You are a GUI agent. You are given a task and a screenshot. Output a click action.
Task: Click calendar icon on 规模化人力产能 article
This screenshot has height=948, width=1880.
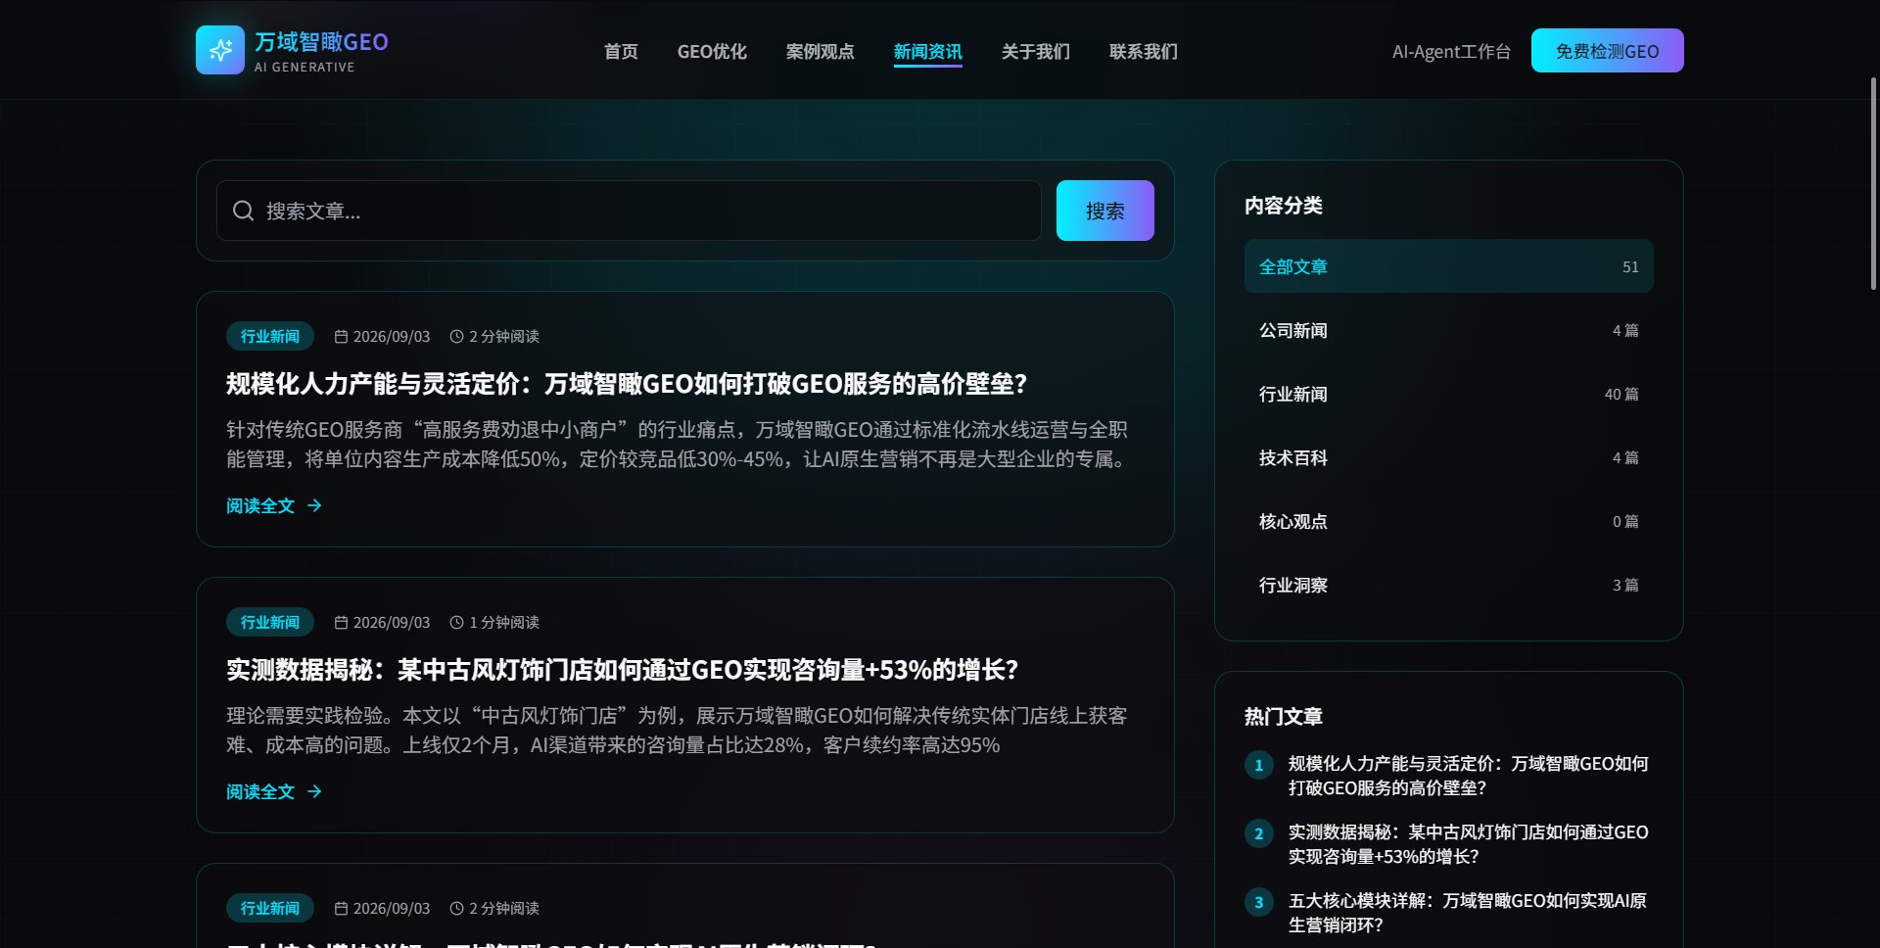point(341,336)
